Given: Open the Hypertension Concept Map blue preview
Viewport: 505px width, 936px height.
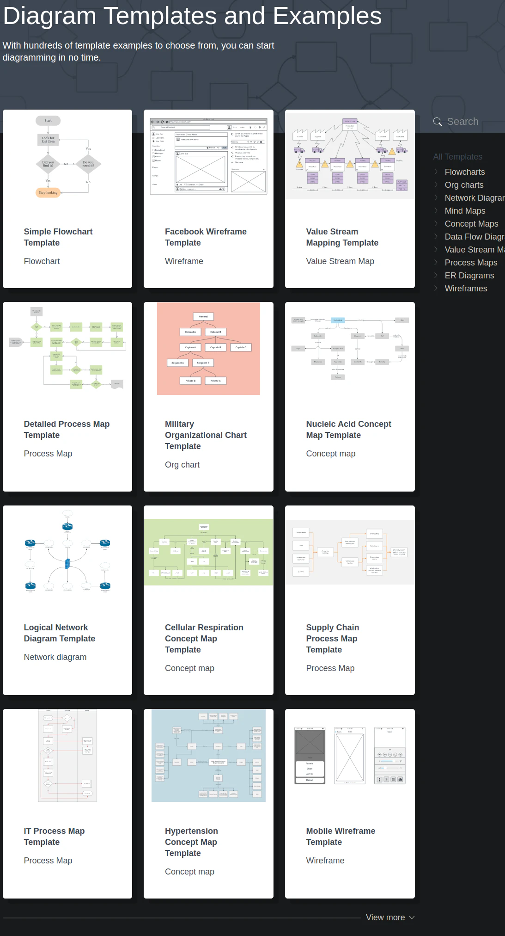Looking at the screenshot, I should pos(209,756).
